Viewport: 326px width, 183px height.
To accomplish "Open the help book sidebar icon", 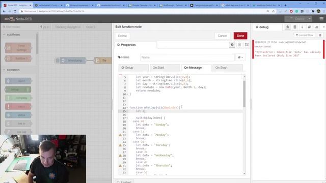I will [309, 27].
